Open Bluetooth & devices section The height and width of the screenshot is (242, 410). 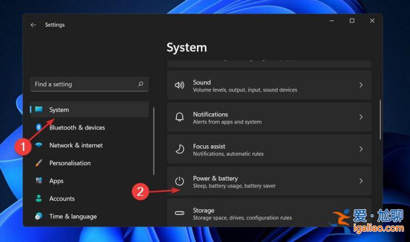(89, 127)
